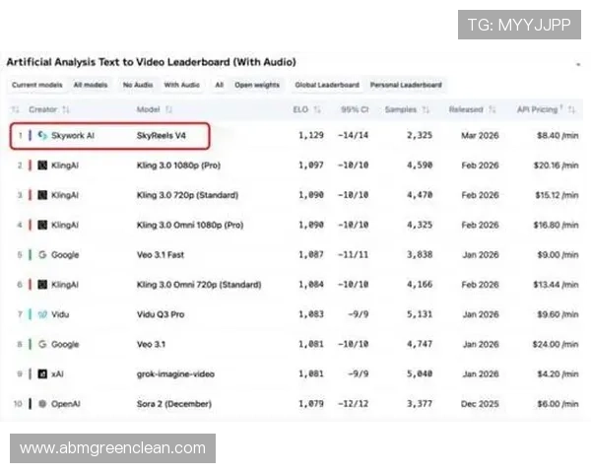Toggle the No Audio filter
Screen dimensions: 591x473
138,86
